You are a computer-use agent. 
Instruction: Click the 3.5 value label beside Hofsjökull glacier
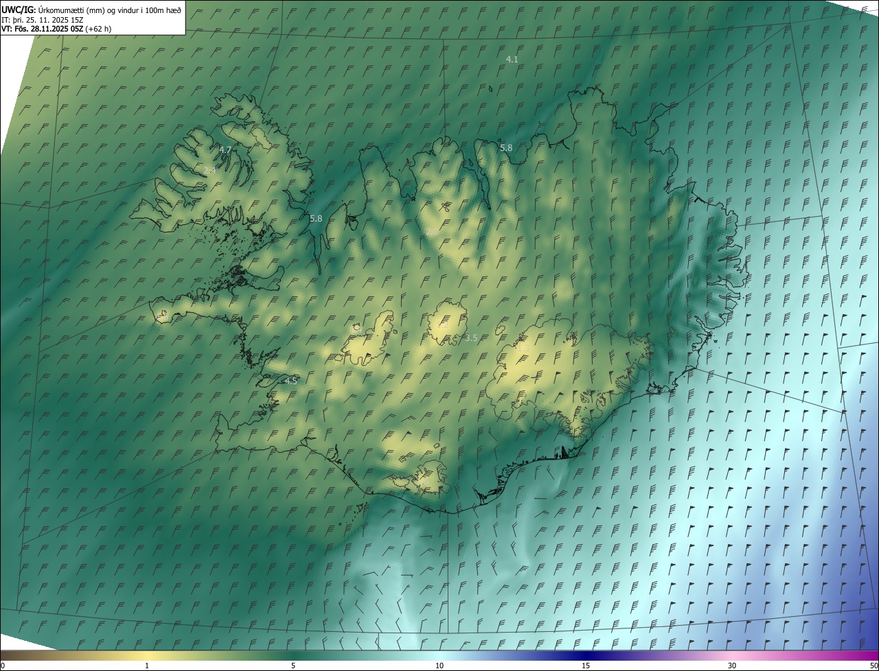(471, 338)
